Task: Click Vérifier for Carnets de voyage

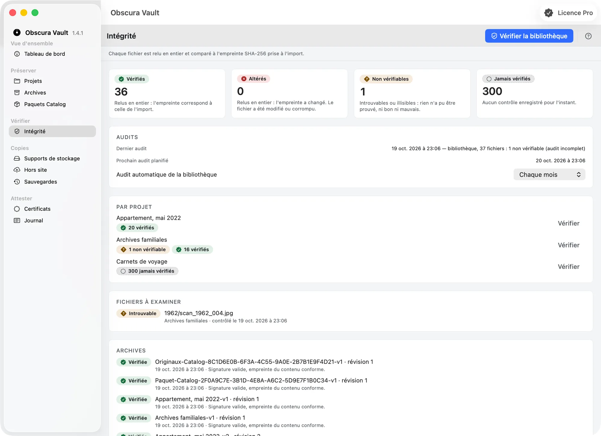Action: (x=569, y=267)
